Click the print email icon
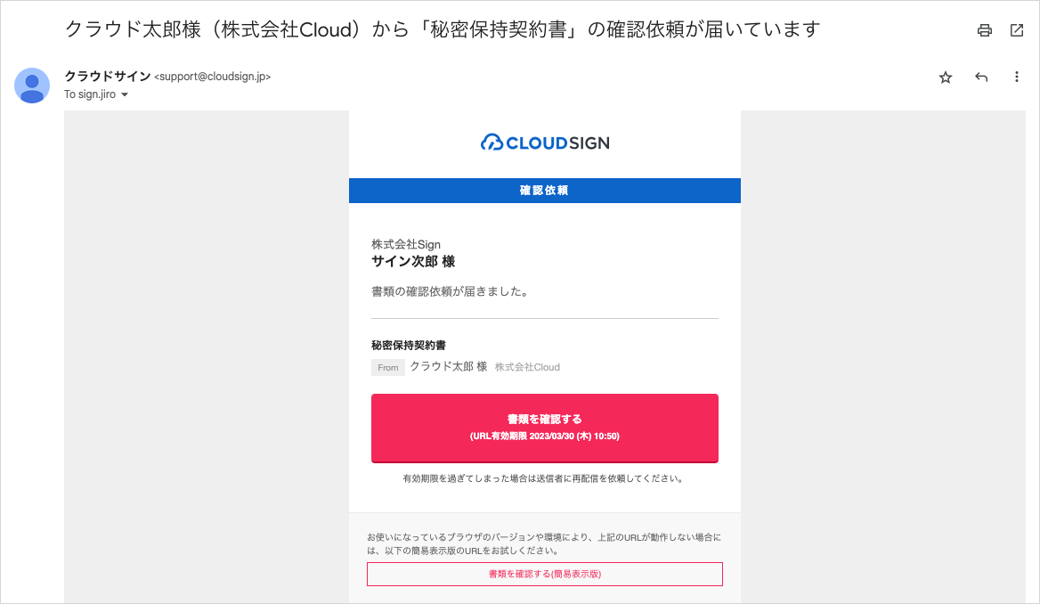1040x604 pixels. (984, 30)
